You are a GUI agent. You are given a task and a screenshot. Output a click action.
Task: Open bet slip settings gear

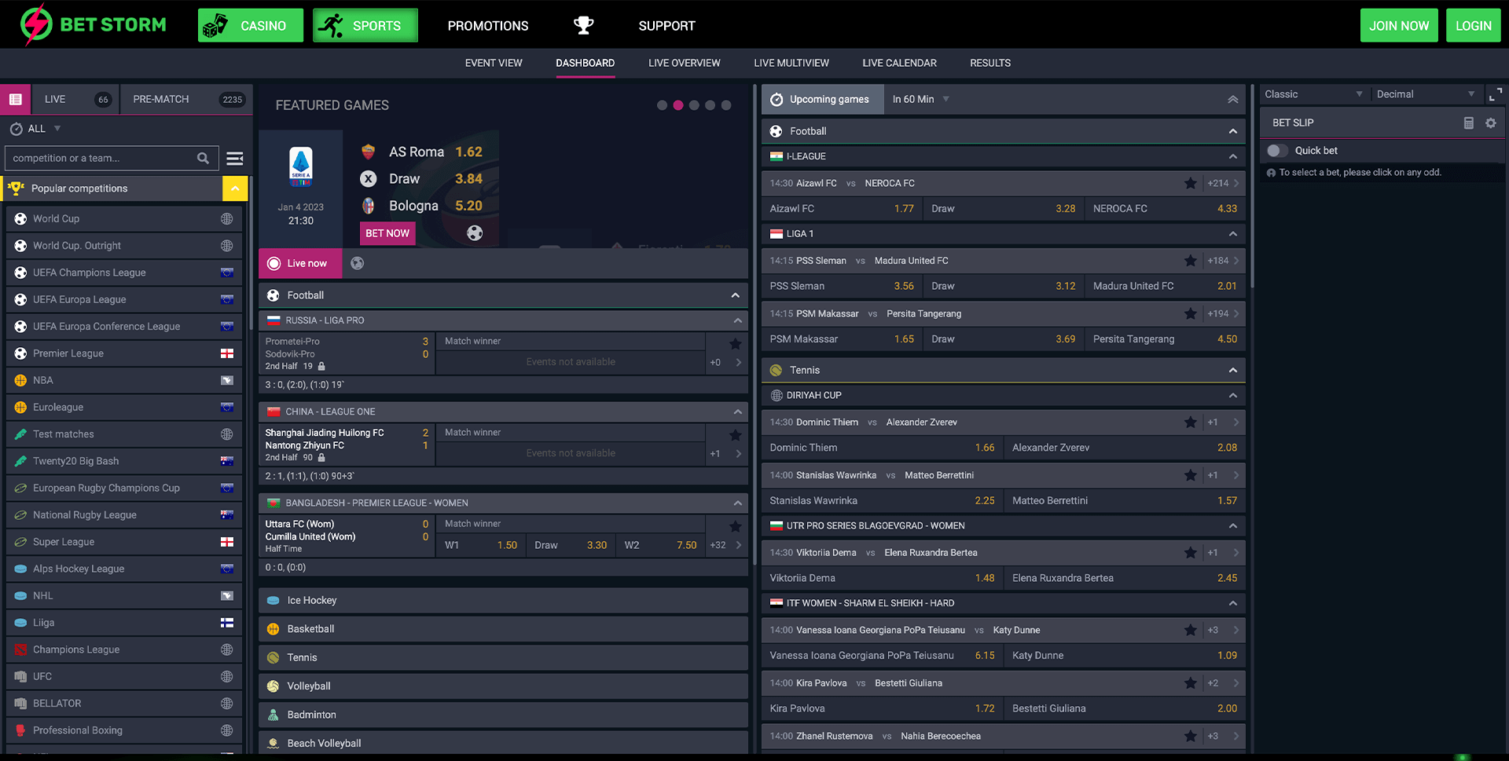click(x=1490, y=123)
